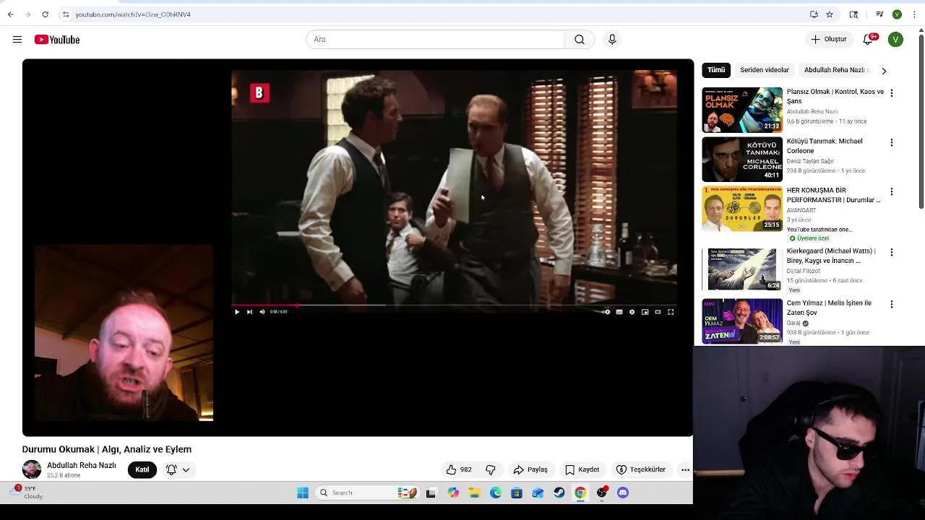This screenshot has width=925, height=520.
Task: Open HER KONUŞMA BİR PERFORMANSTIR title
Action: point(834,195)
